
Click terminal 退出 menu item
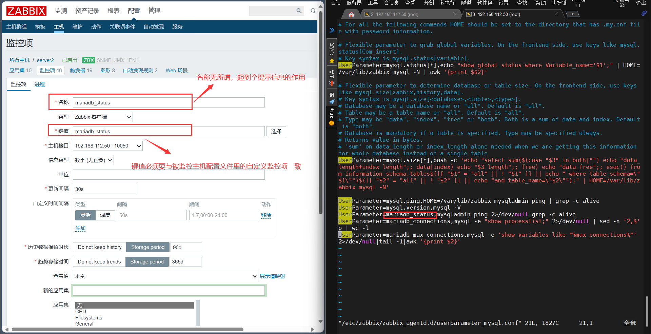[641, 3]
